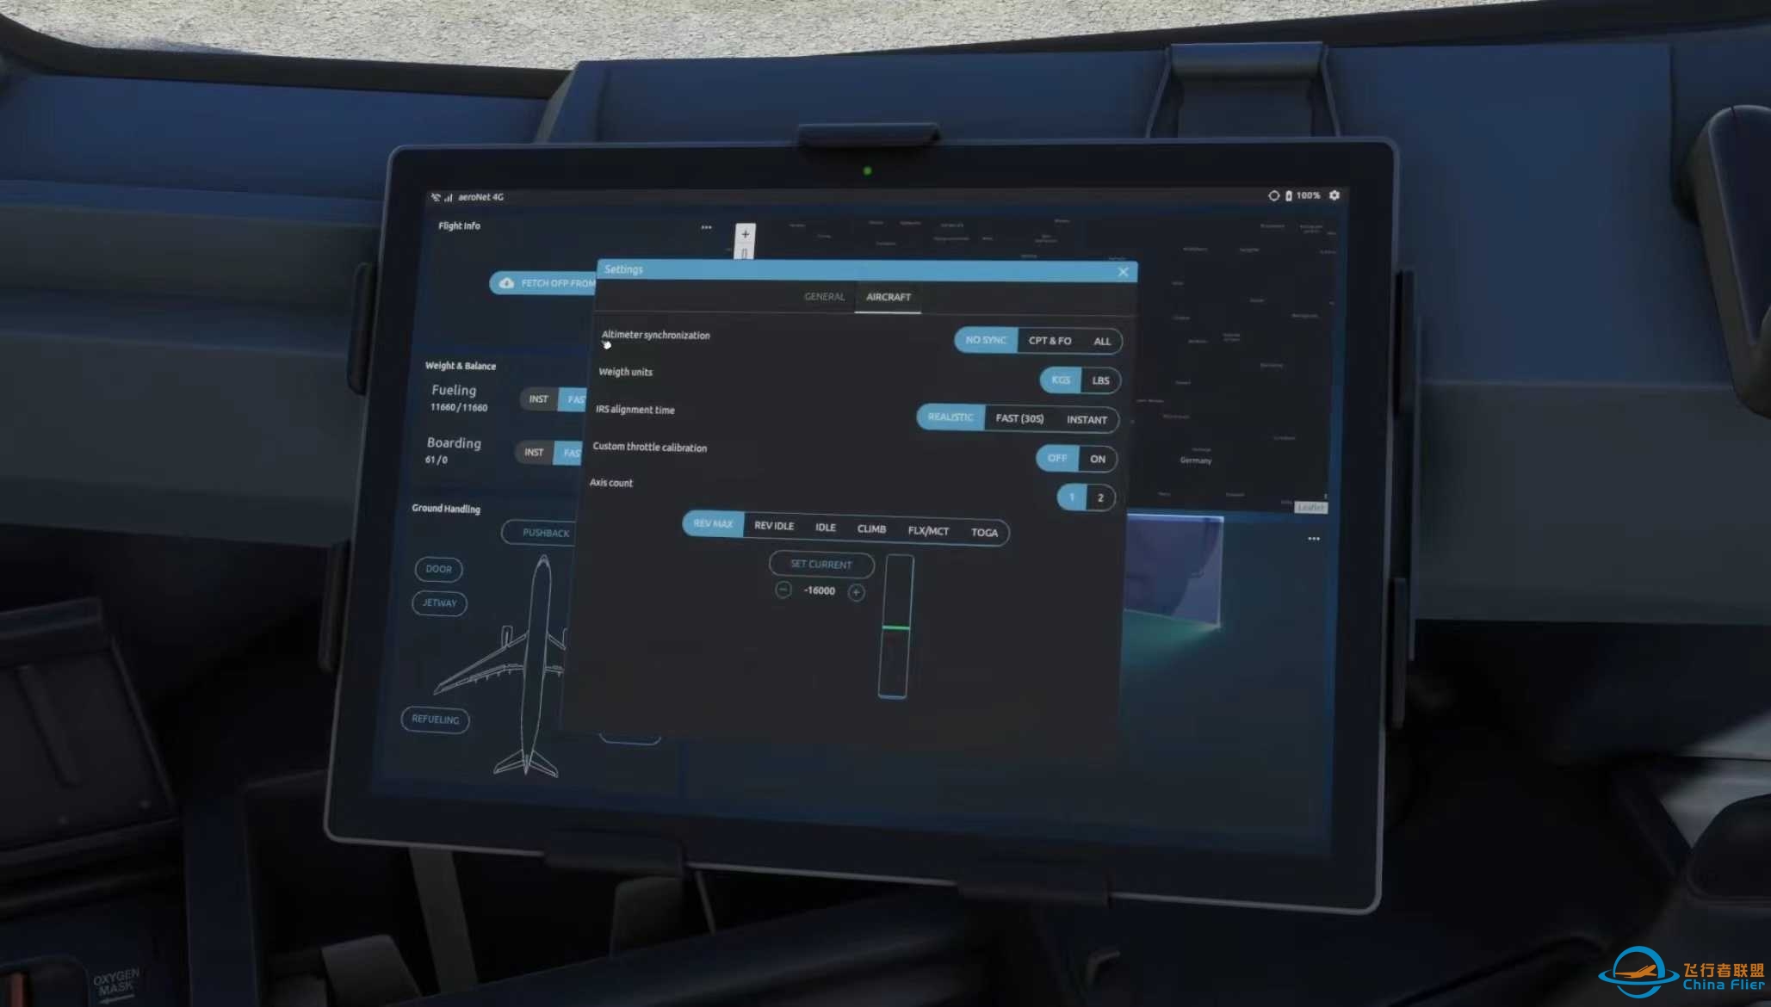The image size is (1771, 1007).
Task: Select the JETWAY ground handling icon
Action: [x=438, y=601]
